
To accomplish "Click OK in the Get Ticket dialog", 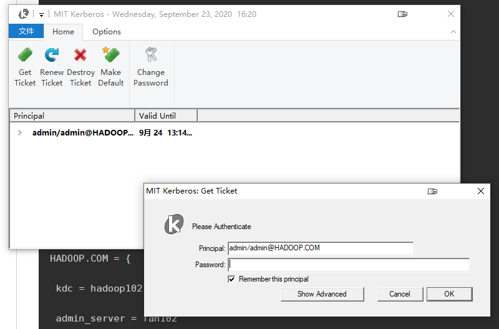I will click(449, 294).
